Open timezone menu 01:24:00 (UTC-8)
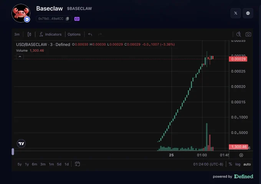The image size is (261, 184). 208,164
